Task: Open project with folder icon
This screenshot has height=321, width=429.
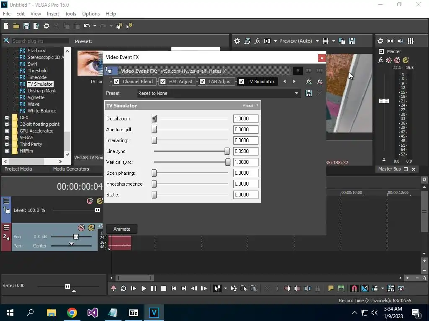Action: pyautogui.click(x=16, y=26)
